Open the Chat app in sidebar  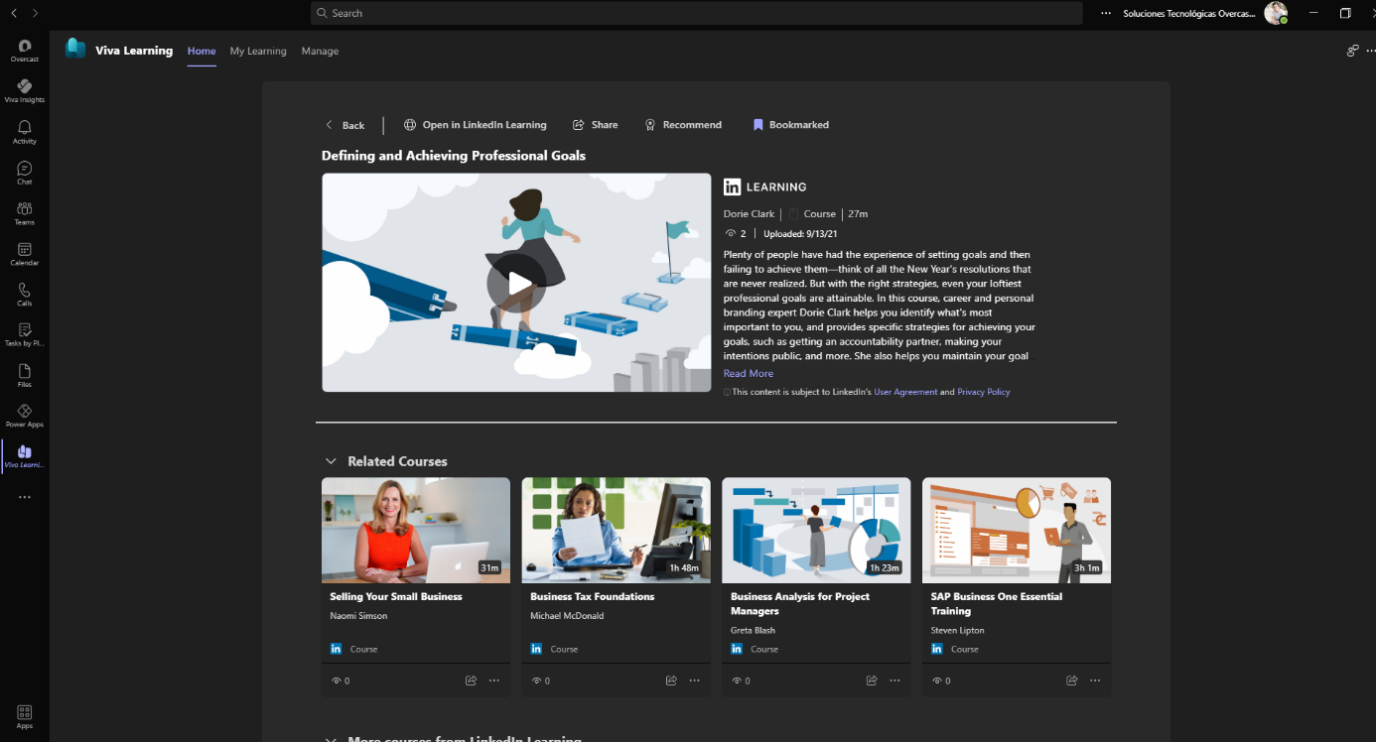tap(25, 173)
